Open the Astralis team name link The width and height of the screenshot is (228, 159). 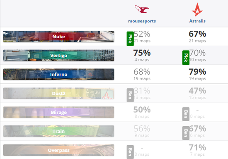[197, 21]
